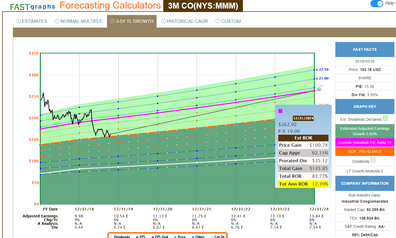Toggle Dividends series in chart legend
This screenshot has height=238, width=396.
pos(120,237)
